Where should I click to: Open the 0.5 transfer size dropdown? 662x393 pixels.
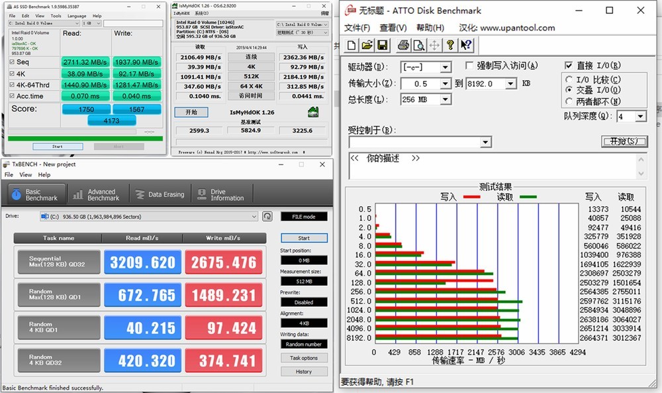(x=426, y=84)
